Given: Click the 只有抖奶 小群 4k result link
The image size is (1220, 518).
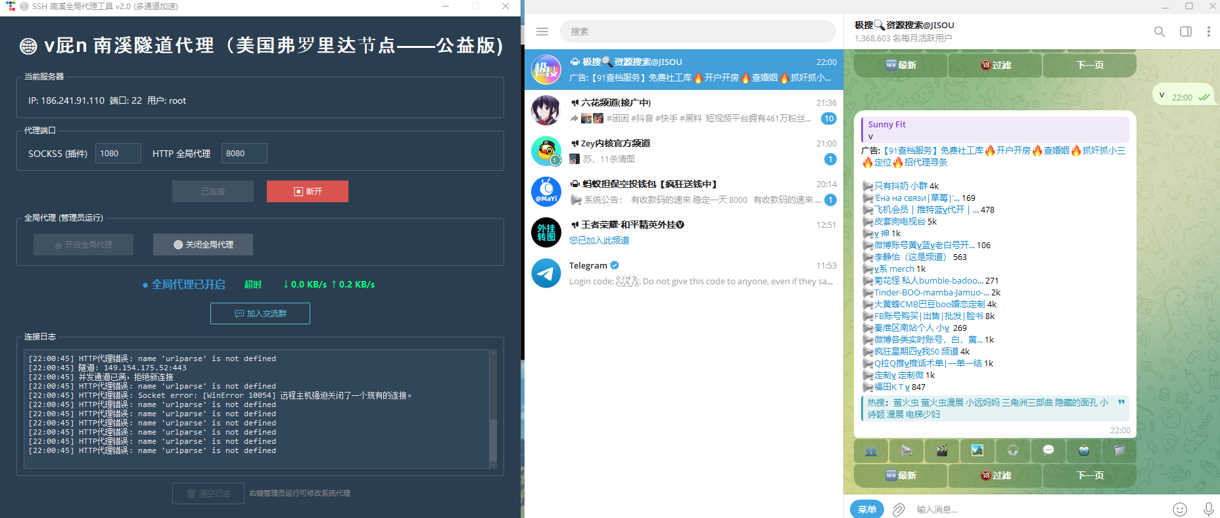Looking at the screenshot, I should 901,186.
